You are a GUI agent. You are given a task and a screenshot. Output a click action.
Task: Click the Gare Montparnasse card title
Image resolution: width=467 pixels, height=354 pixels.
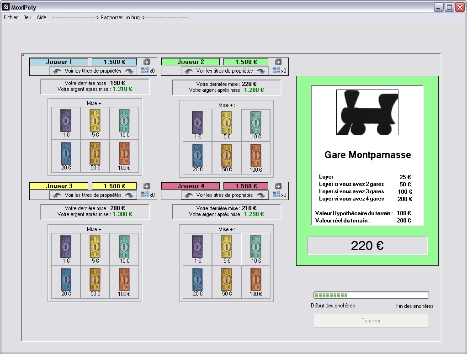click(367, 155)
